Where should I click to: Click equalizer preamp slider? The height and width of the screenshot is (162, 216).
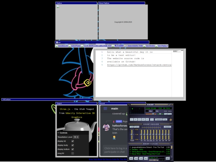coord(132,134)
